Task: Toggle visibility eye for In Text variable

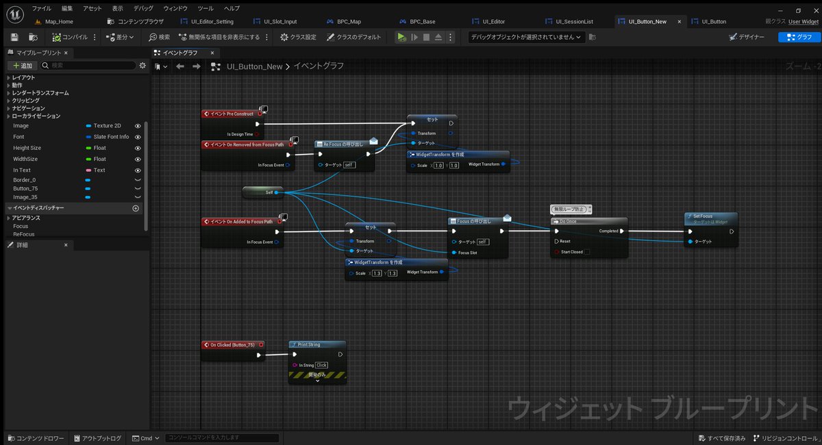Action: point(138,170)
